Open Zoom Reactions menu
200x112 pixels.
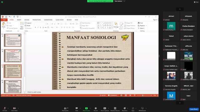pos(125,109)
